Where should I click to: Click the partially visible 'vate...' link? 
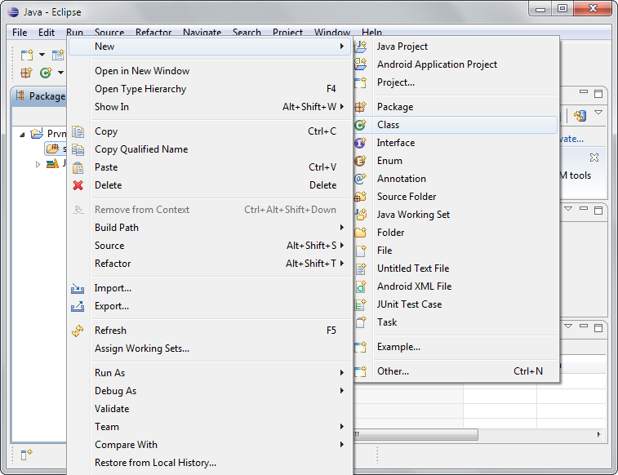[x=571, y=139]
